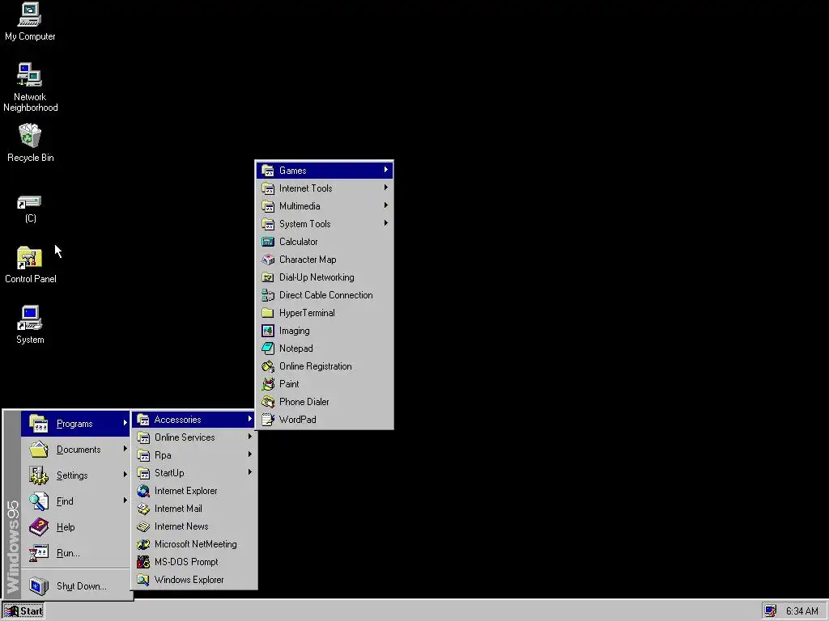Click the Online Registration icon
829x621 pixels.
coord(268,366)
